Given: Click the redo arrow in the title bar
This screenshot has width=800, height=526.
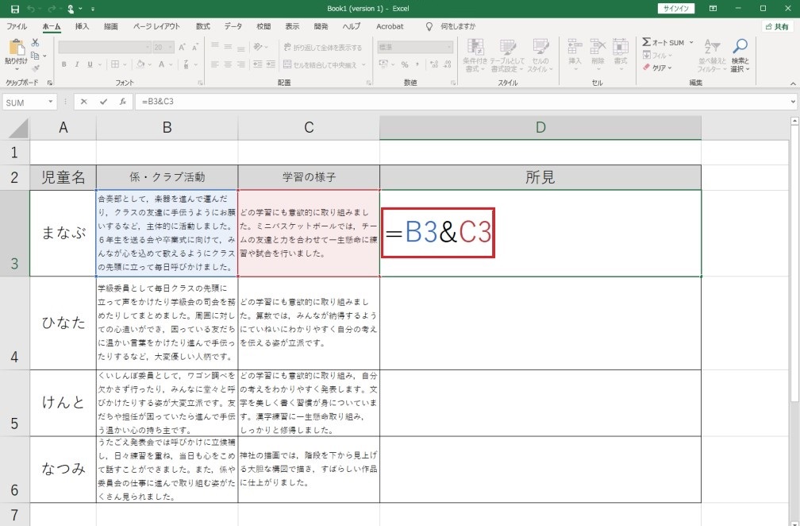Looking at the screenshot, I should 51,9.
